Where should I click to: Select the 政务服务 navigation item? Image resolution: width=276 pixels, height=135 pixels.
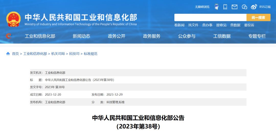pyautogui.click(x=152, y=36)
